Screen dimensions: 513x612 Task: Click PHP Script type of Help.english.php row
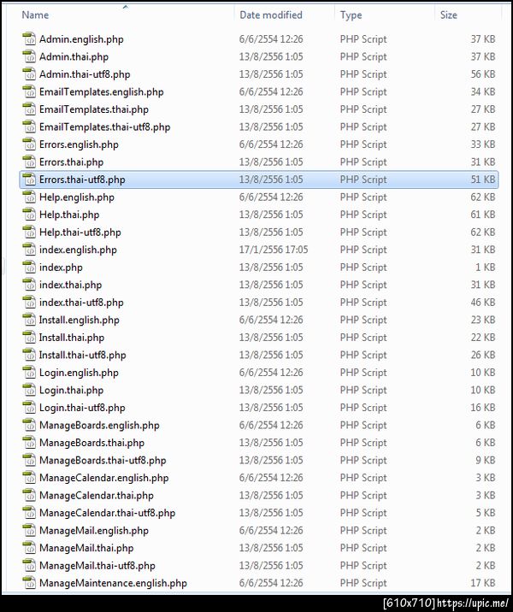pyautogui.click(x=363, y=197)
